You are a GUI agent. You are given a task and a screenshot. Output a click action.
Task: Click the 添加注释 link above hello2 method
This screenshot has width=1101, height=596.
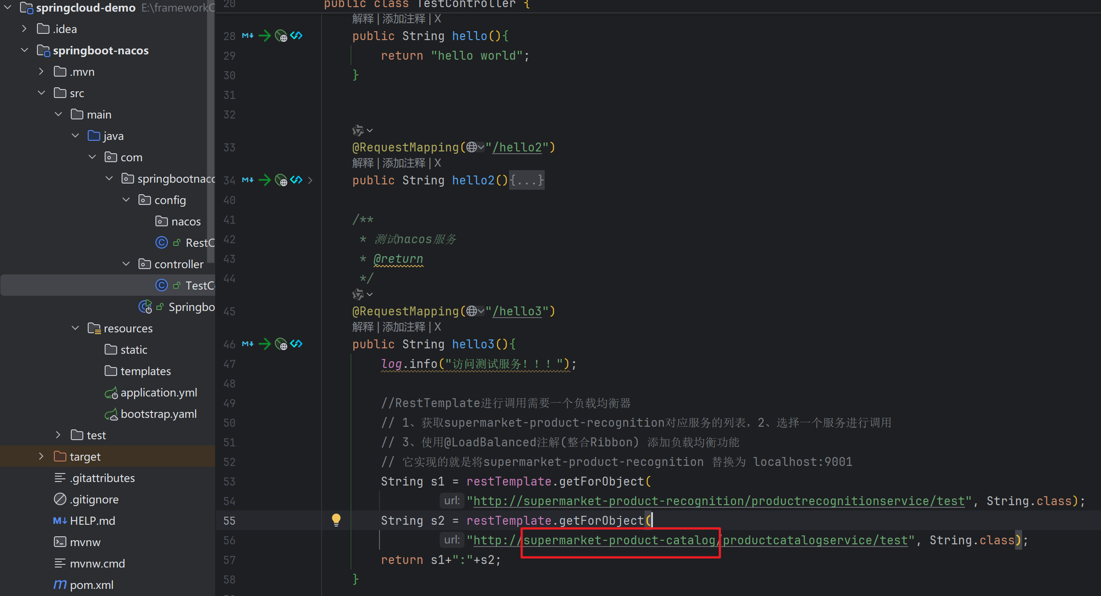click(x=404, y=163)
